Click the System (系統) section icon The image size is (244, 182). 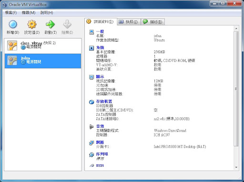coord(91,48)
